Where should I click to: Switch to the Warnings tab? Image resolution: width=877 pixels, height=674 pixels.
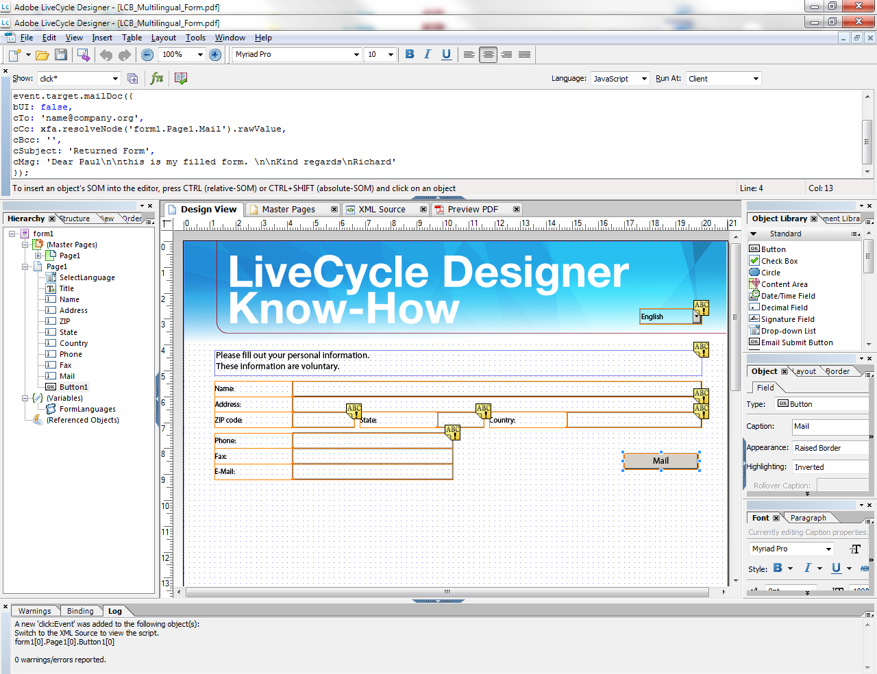[34, 611]
